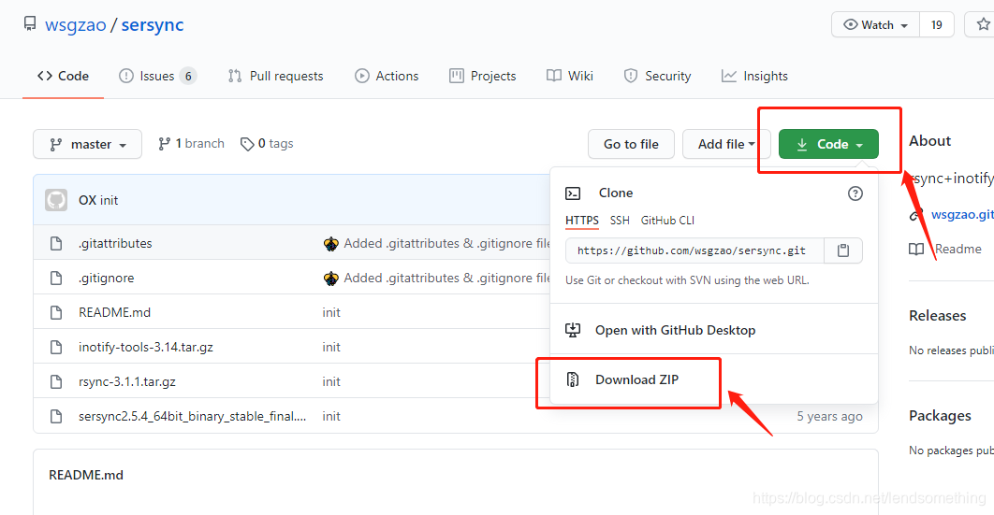The image size is (994, 515).
Task: Click the Releases heading link
Action: click(x=938, y=315)
